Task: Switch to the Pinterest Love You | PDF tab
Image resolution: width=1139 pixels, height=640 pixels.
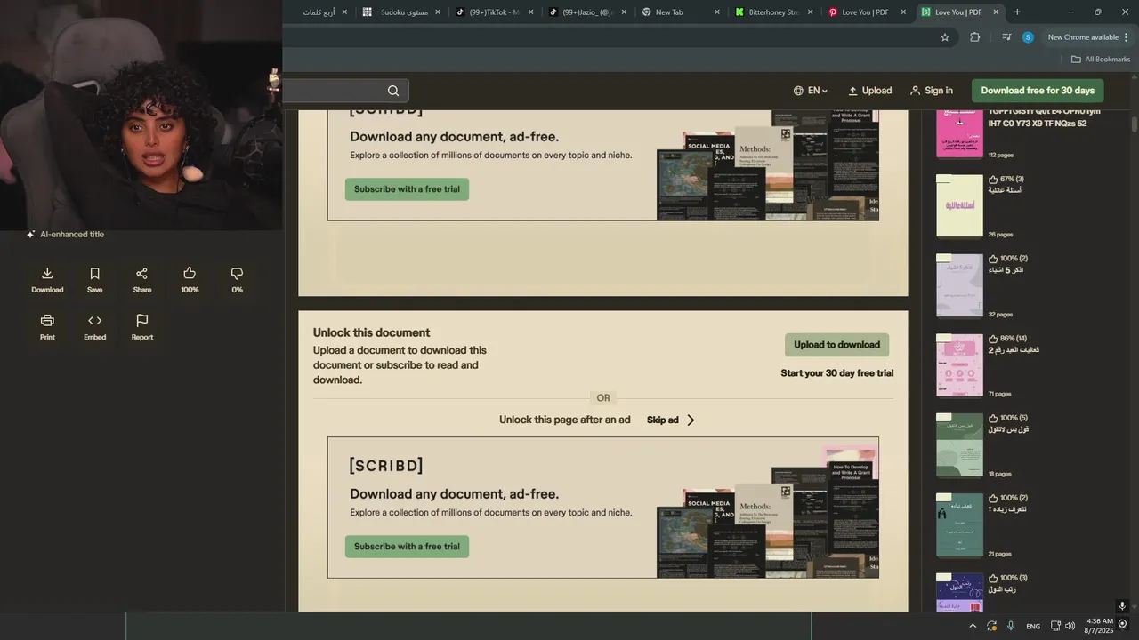Action: pos(868,12)
